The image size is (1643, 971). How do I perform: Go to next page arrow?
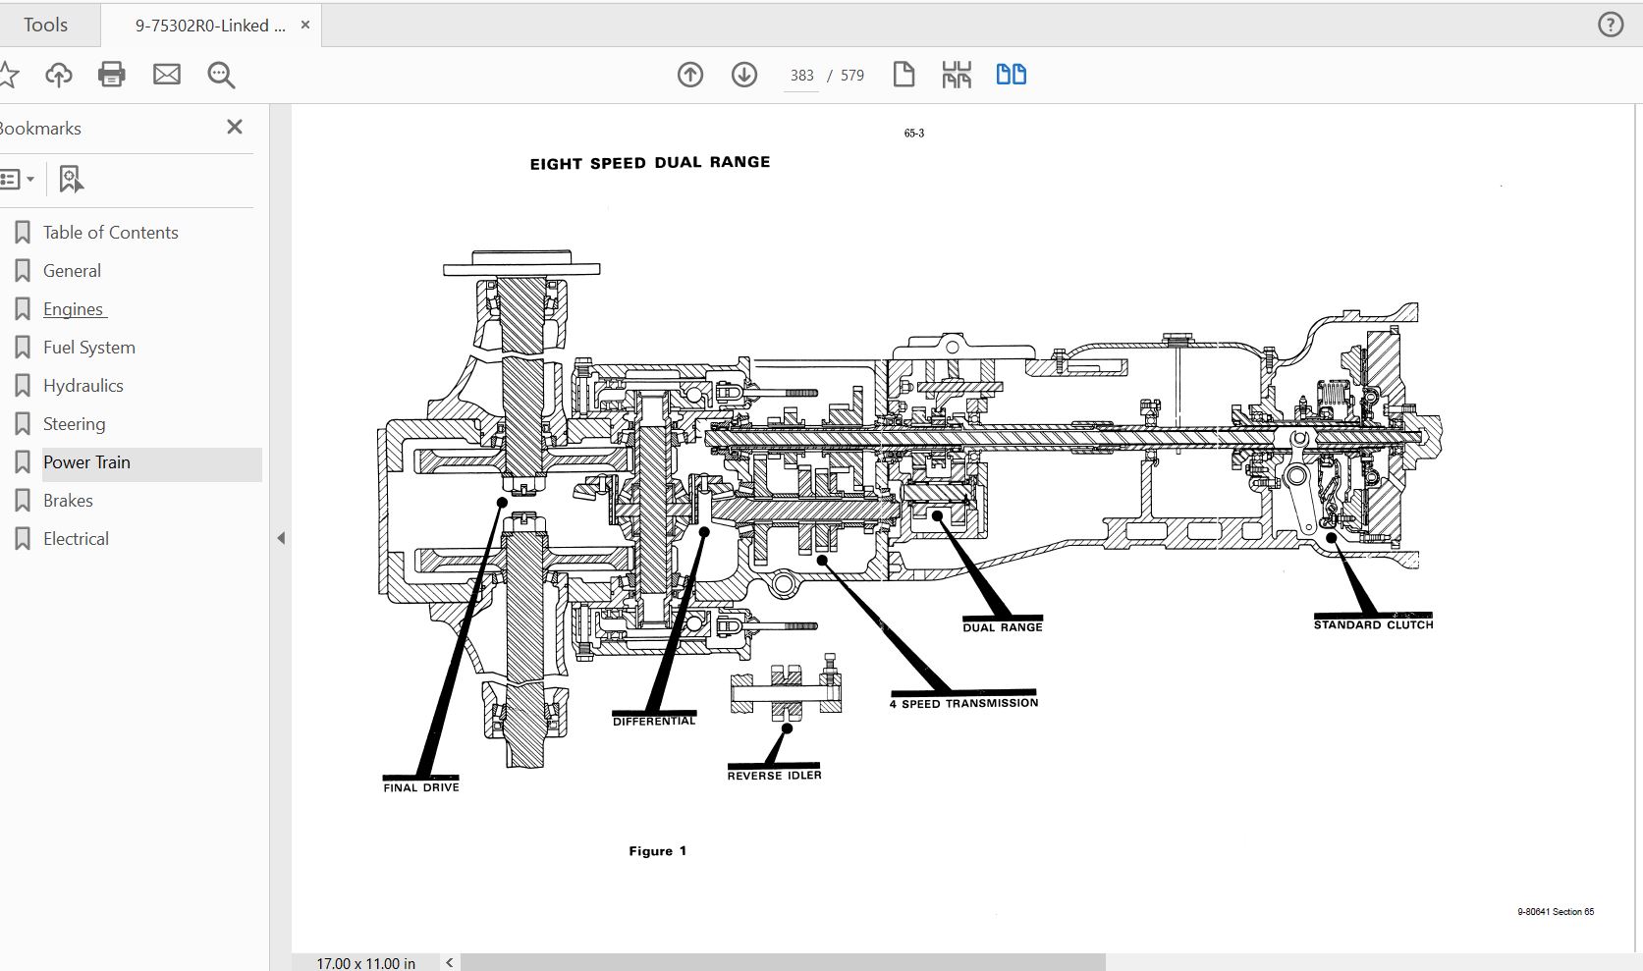[744, 75]
